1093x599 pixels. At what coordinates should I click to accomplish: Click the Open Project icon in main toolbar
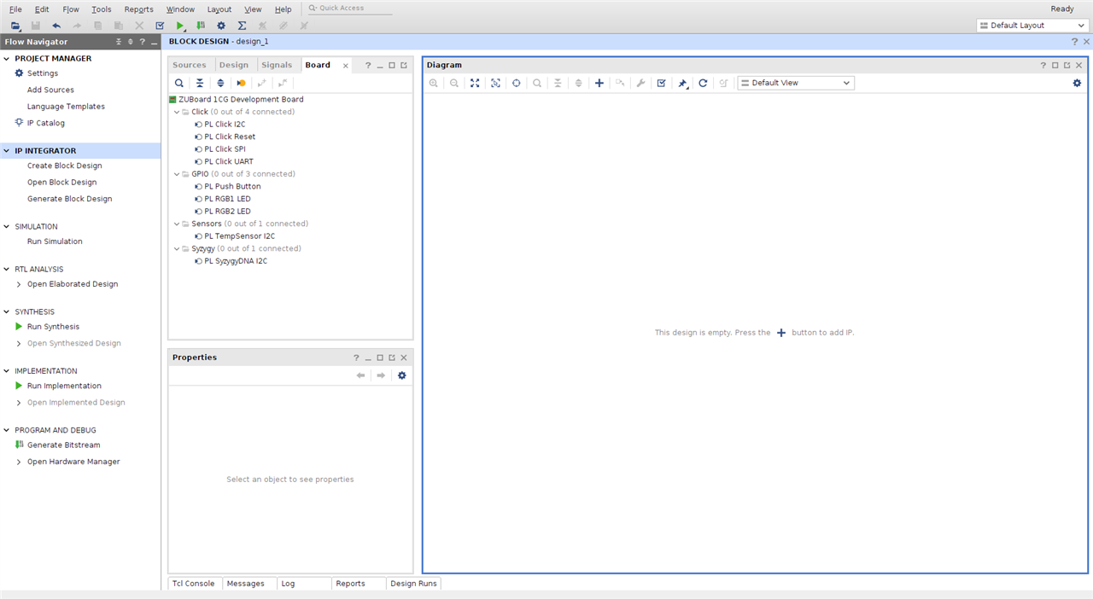click(15, 26)
